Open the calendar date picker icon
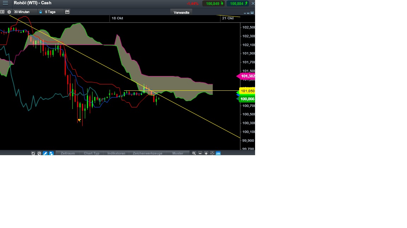The image size is (407, 228). 67,12
